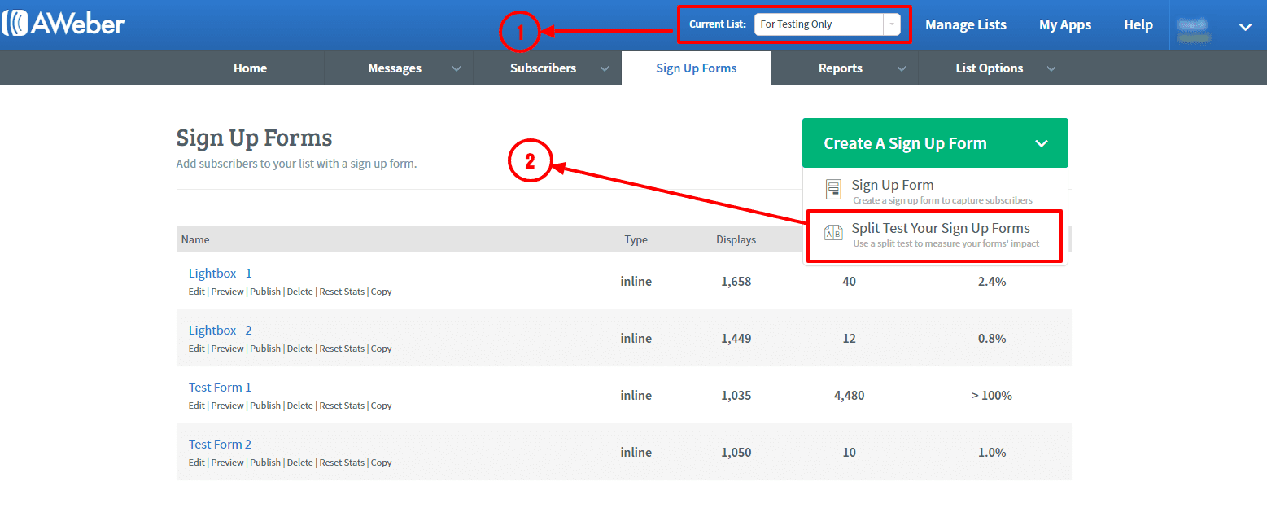Expand the List Options menu arrow
The height and width of the screenshot is (513, 1267).
click(1051, 68)
